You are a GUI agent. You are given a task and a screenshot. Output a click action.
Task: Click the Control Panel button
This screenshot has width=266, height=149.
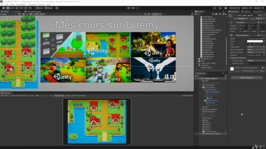tap(187, 96)
